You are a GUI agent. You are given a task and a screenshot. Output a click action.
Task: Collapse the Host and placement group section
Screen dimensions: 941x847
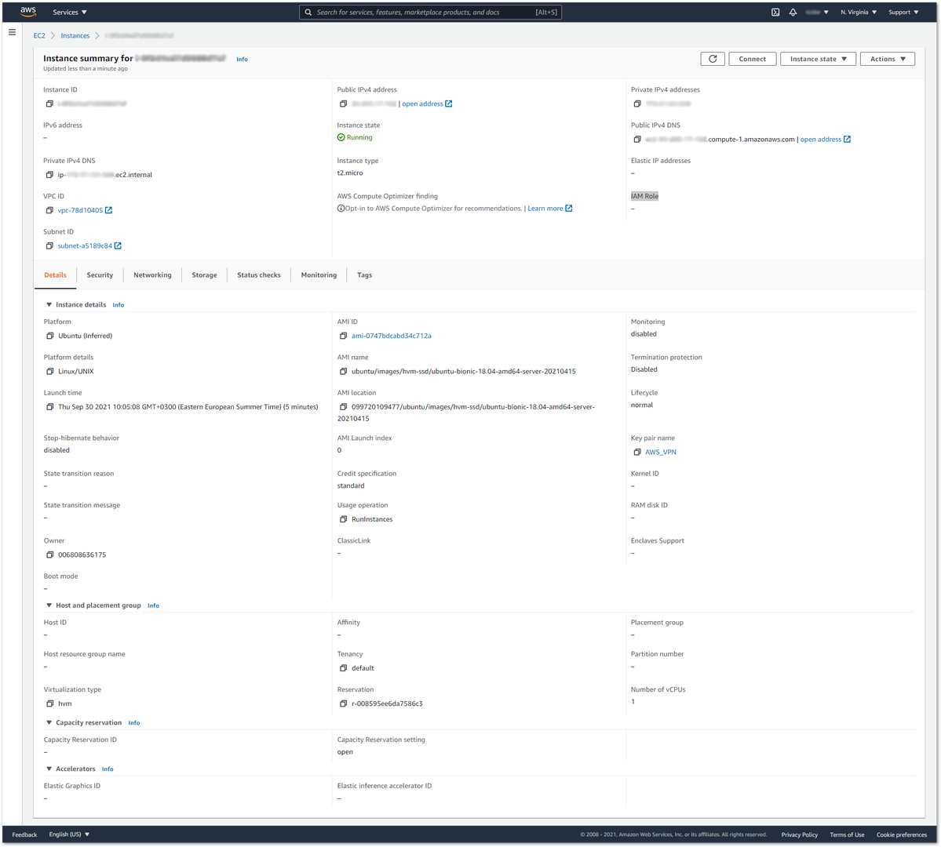[49, 605]
